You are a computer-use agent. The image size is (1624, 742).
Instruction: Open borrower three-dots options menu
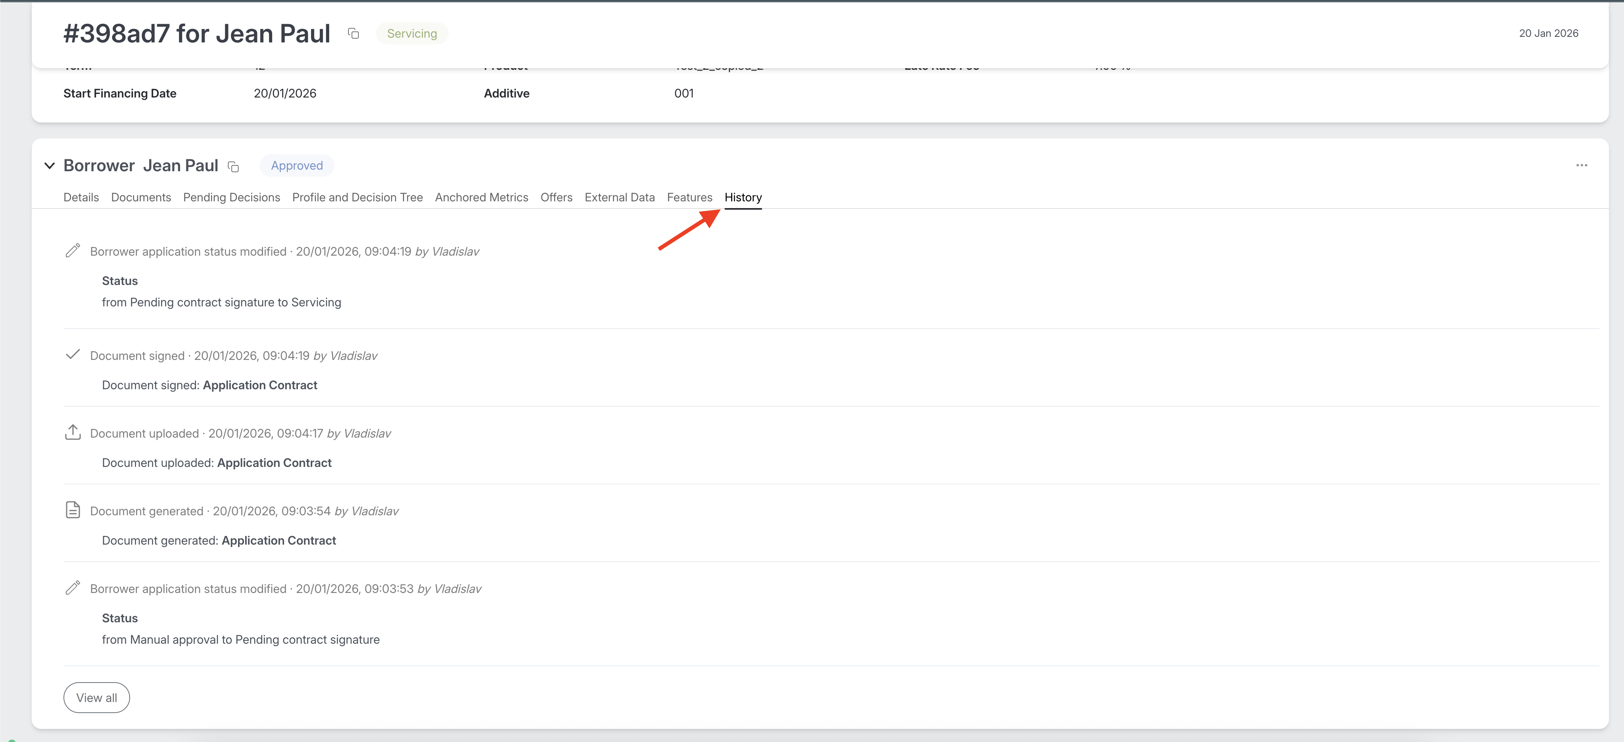point(1581,165)
